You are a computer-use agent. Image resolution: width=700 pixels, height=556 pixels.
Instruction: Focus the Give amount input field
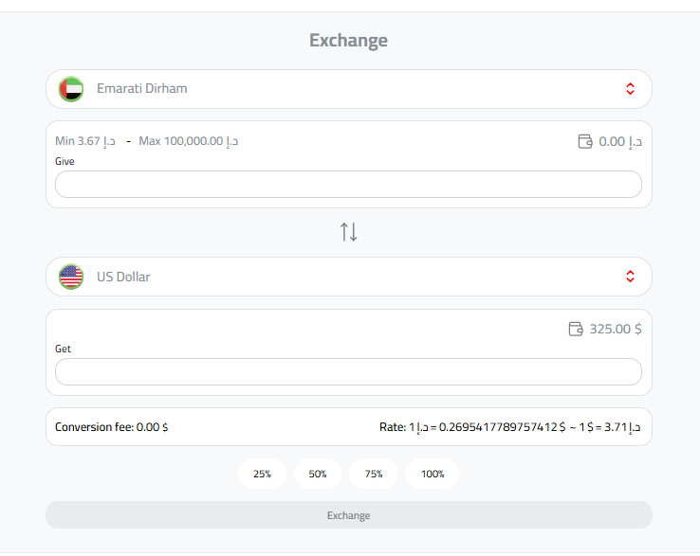348,185
